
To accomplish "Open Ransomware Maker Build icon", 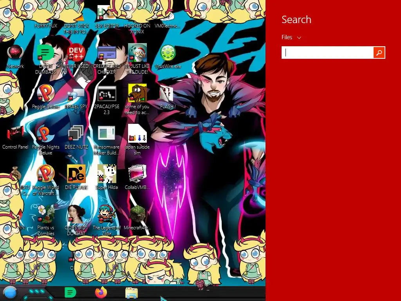I will point(107,133).
